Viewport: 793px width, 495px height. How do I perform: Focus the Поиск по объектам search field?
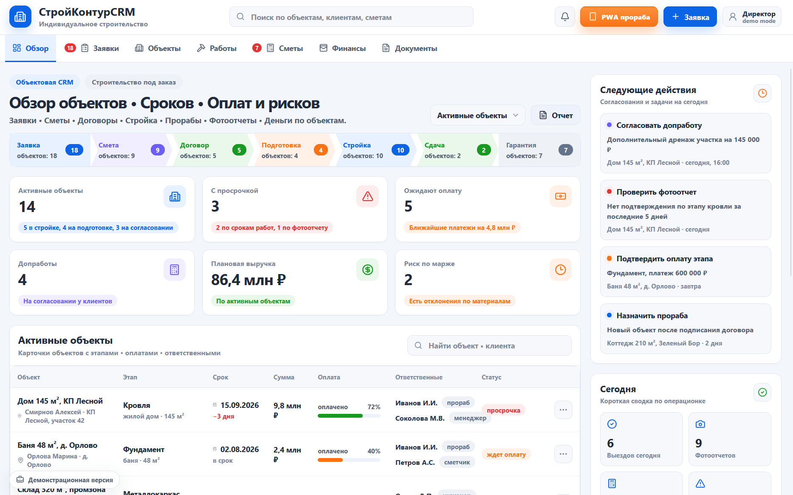click(x=351, y=17)
